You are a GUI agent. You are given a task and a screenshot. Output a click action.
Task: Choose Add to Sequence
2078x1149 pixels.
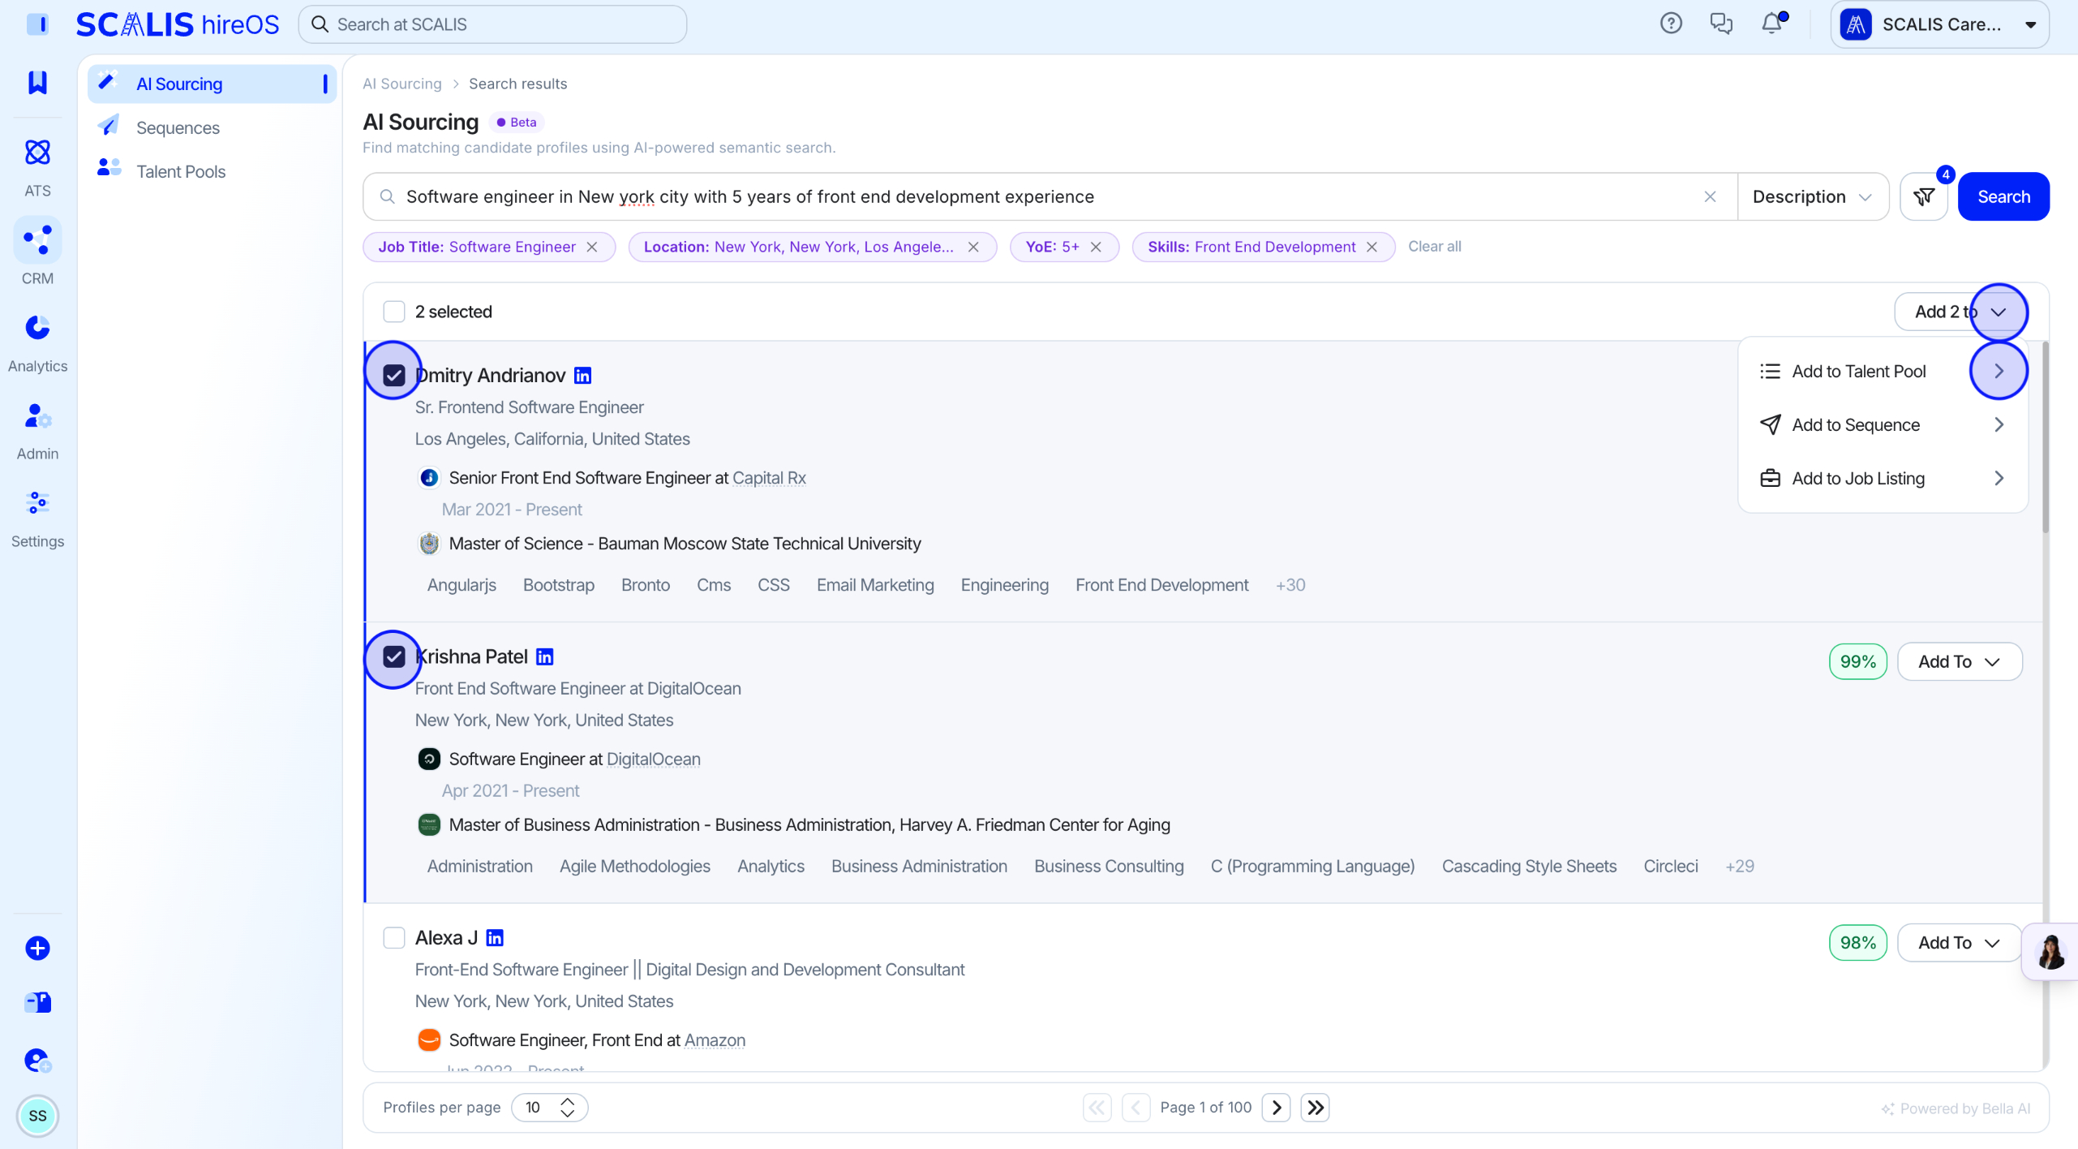(1882, 425)
